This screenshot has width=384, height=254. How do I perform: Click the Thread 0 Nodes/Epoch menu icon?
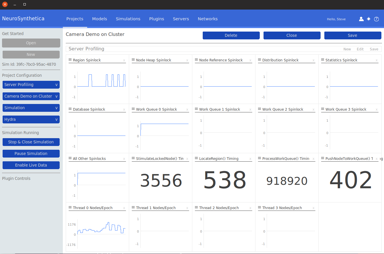[70, 208]
